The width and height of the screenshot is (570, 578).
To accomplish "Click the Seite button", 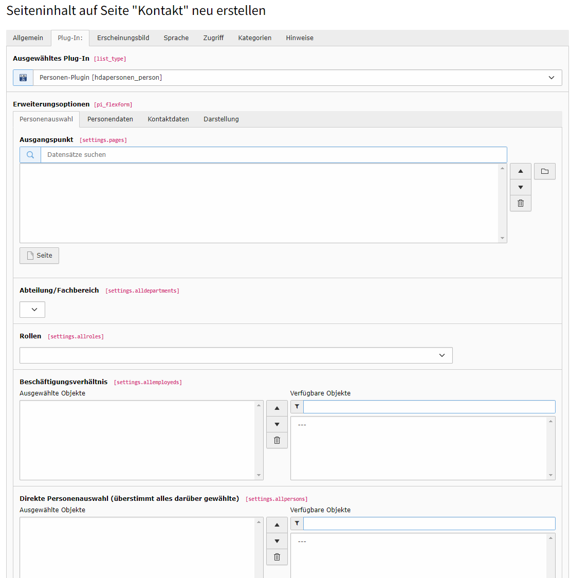I will [40, 256].
